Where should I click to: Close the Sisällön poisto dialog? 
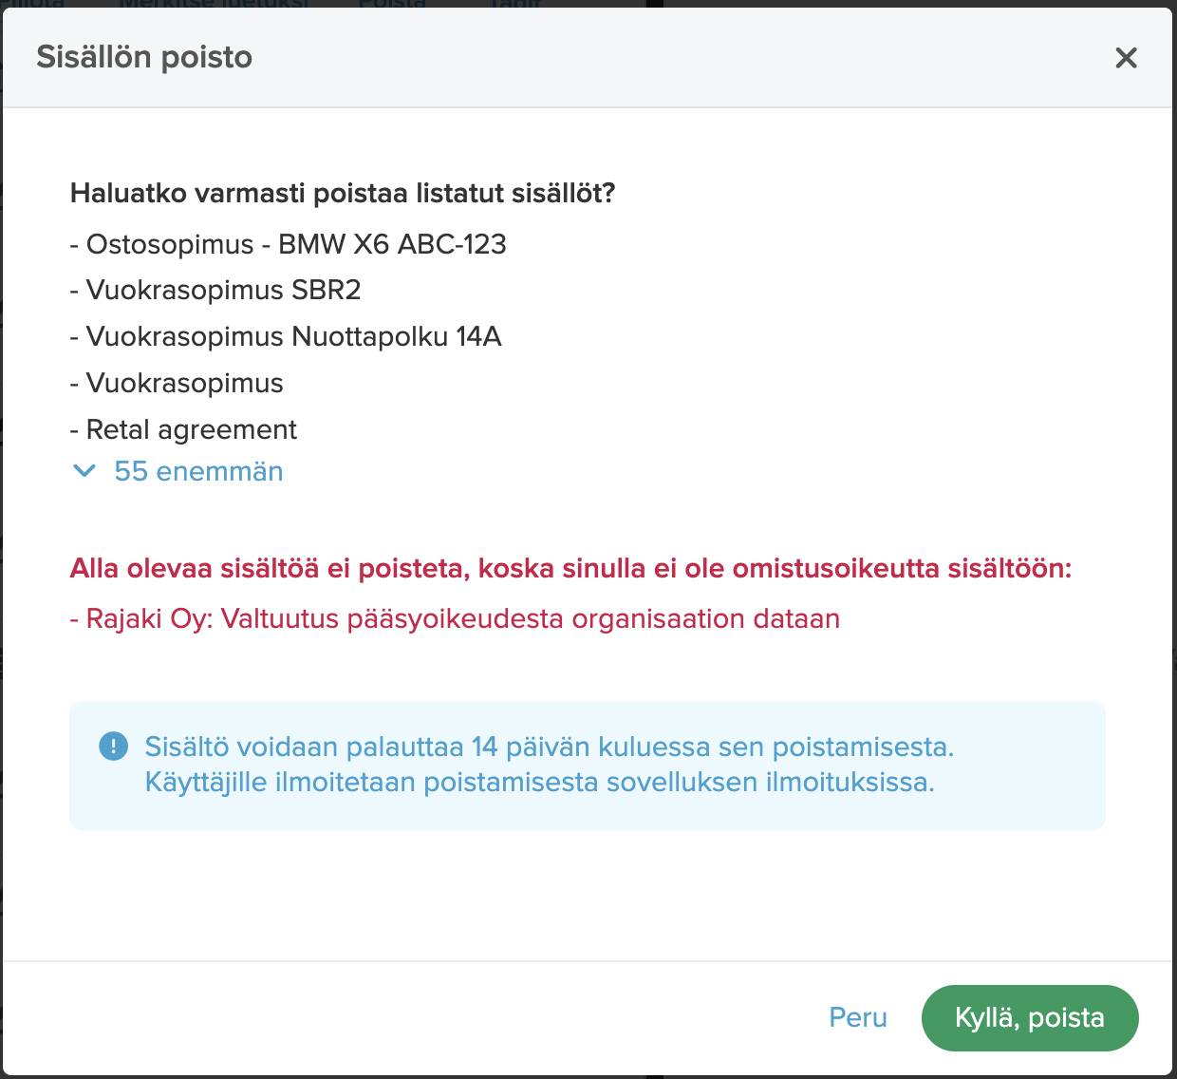pyautogui.click(x=1126, y=58)
